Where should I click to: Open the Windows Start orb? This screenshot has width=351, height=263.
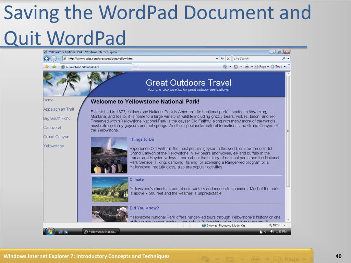(x=50, y=231)
